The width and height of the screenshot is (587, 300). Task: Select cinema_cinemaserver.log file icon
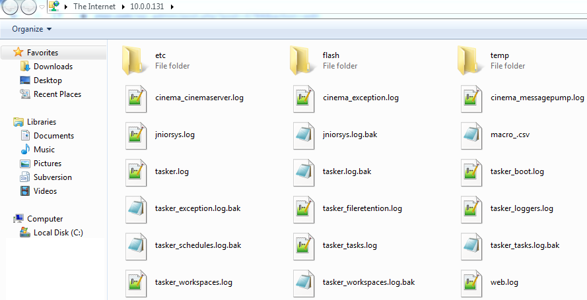tap(135, 98)
